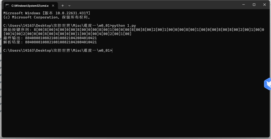Click the 解析结果 result line
This screenshot has height=139, width=271.
(x=50, y=42)
